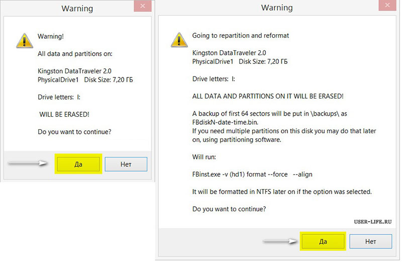Click the warning triangle icon in right dialog
This screenshot has width=402, height=262.
coord(179,40)
